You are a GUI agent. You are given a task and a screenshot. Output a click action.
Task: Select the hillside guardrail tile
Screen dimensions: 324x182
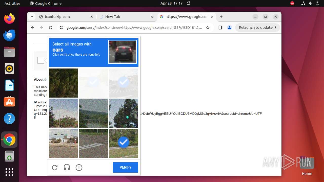pos(93,113)
